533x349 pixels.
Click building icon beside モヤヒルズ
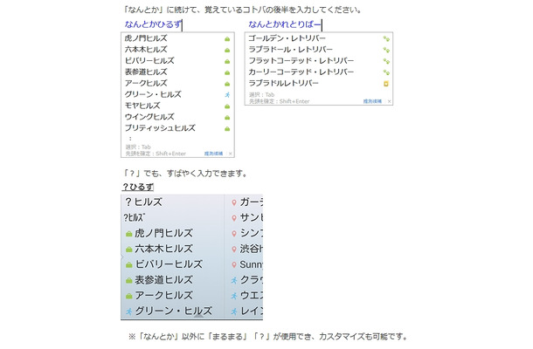click(227, 106)
